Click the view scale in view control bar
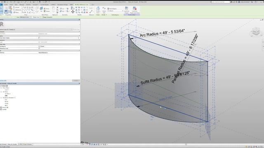The height and width of the screenshot is (148, 264). pyautogui.click(x=85, y=144)
